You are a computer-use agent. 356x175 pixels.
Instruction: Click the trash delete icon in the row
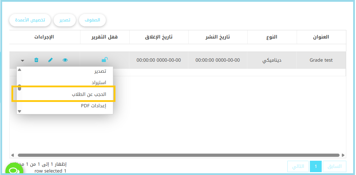[x=36, y=60]
